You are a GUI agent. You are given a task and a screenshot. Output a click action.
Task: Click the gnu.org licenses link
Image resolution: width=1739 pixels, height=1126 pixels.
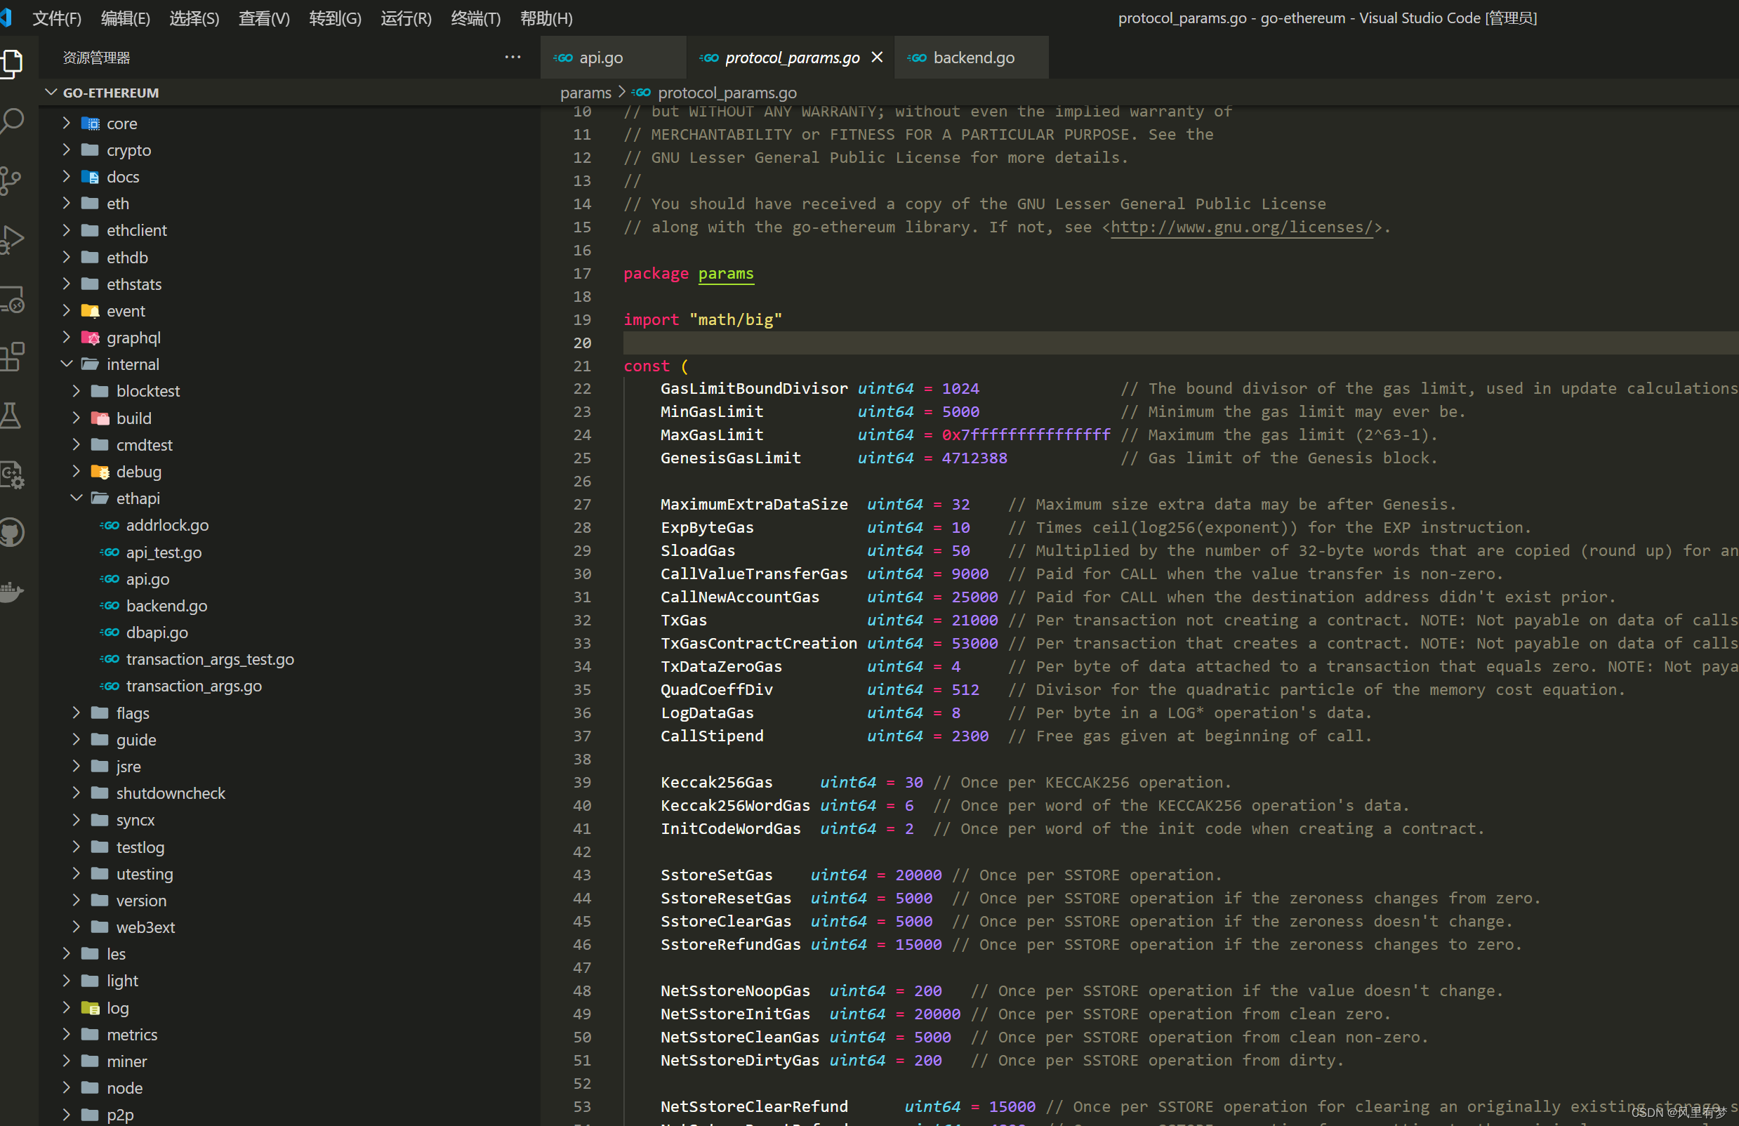[1241, 227]
